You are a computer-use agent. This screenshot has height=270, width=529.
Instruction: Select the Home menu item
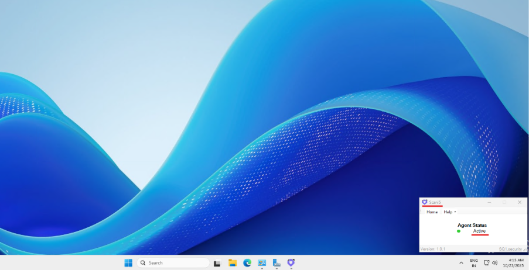[x=432, y=212]
